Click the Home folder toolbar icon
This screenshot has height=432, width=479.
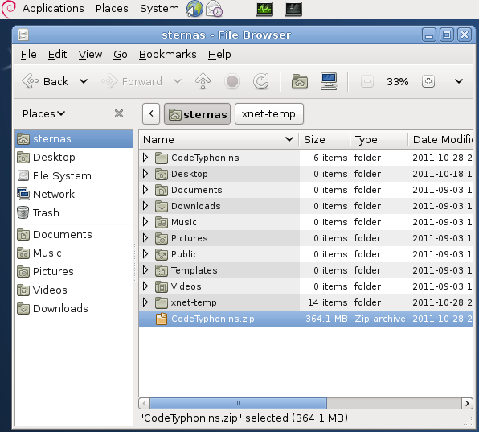(299, 81)
